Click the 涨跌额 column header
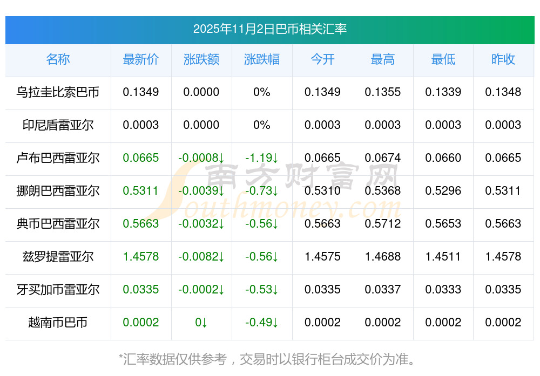This screenshot has height=376, width=540. (201, 59)
